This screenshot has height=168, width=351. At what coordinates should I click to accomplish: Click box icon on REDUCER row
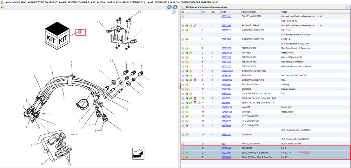tap(191, 75)
